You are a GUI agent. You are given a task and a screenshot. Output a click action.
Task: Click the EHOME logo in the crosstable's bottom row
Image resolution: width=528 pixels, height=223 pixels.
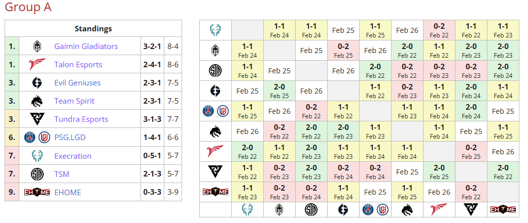503,209
